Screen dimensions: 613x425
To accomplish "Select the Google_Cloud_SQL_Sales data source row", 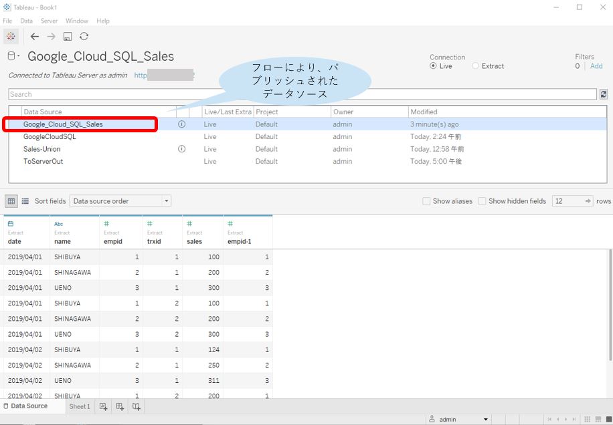I will [x=308, y=124].
